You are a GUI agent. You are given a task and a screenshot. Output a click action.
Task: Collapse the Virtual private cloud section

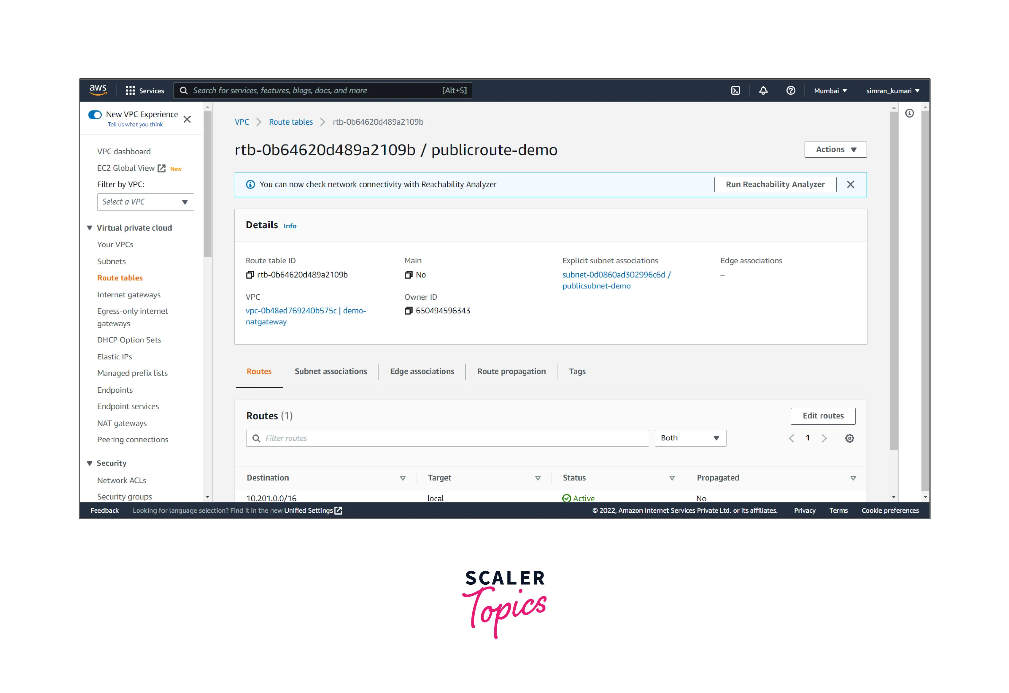click(x=90, y=228)
